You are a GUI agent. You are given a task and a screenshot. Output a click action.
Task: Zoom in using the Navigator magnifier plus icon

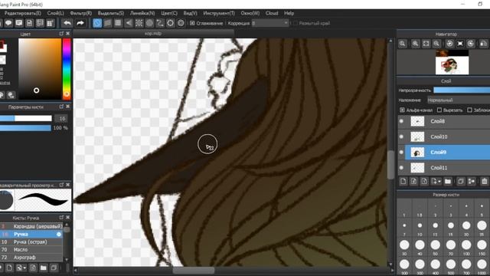click(415, 44)
